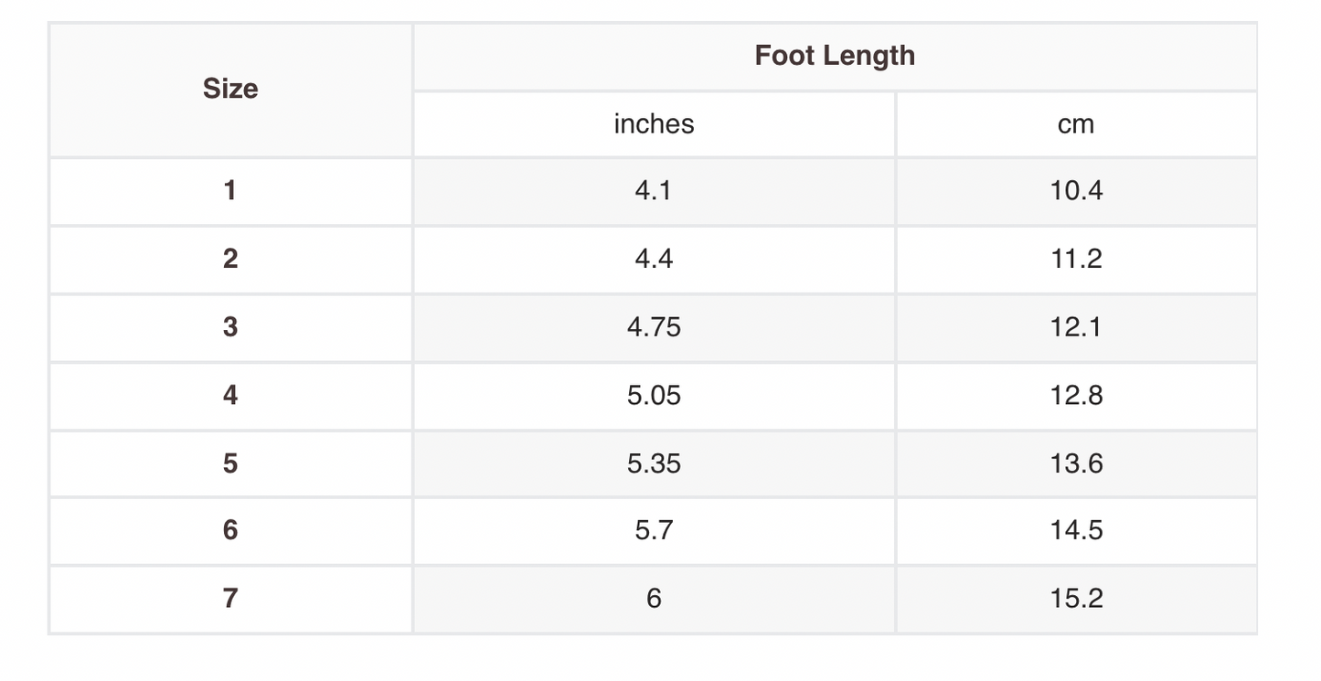Select size 5 row label
This screenshot has height=681, width=1321.
pos(230,463)
